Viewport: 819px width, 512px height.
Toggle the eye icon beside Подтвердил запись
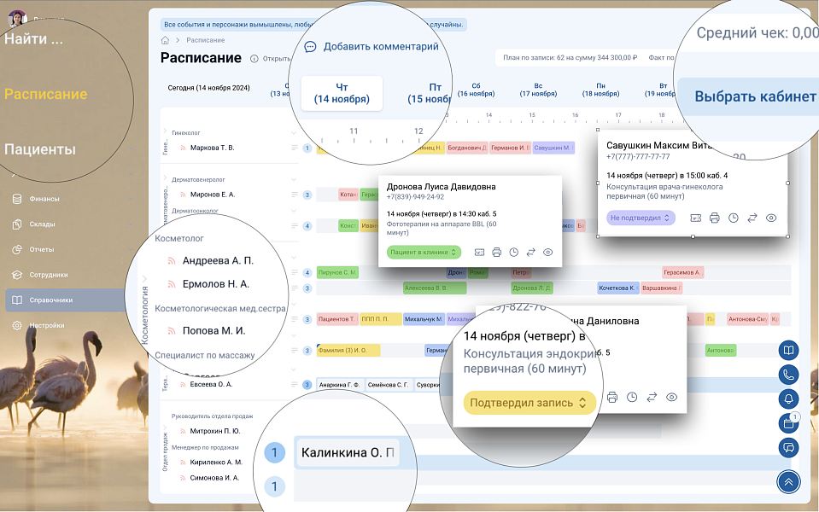671,397
